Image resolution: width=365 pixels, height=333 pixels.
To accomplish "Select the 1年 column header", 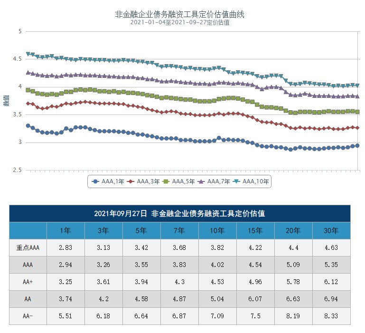I will [x=66, y=231].
